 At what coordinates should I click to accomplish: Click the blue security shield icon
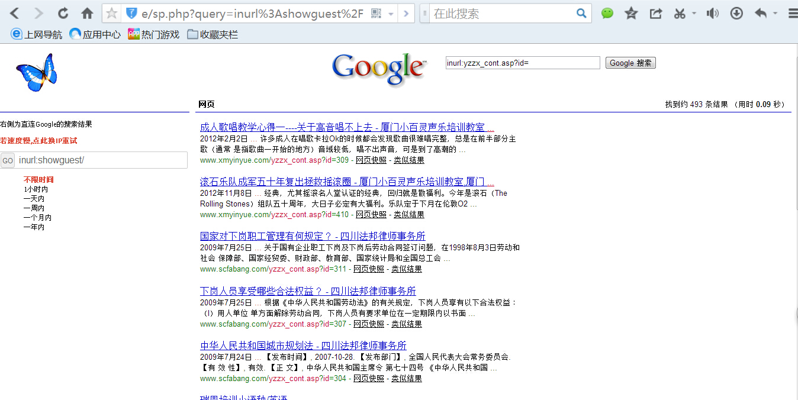131,14
